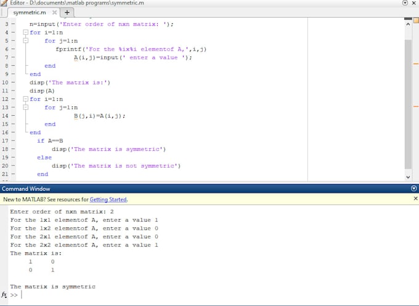Click 'else' keyword on line 19
The width and height of the screenshot is (419, 306).
pos(44,158)
